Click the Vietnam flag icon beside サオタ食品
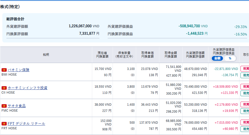Screen dimensions: 249x135 [4, 106]
